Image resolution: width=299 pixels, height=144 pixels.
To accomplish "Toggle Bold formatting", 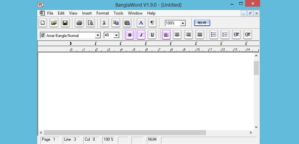I will 130,35.
